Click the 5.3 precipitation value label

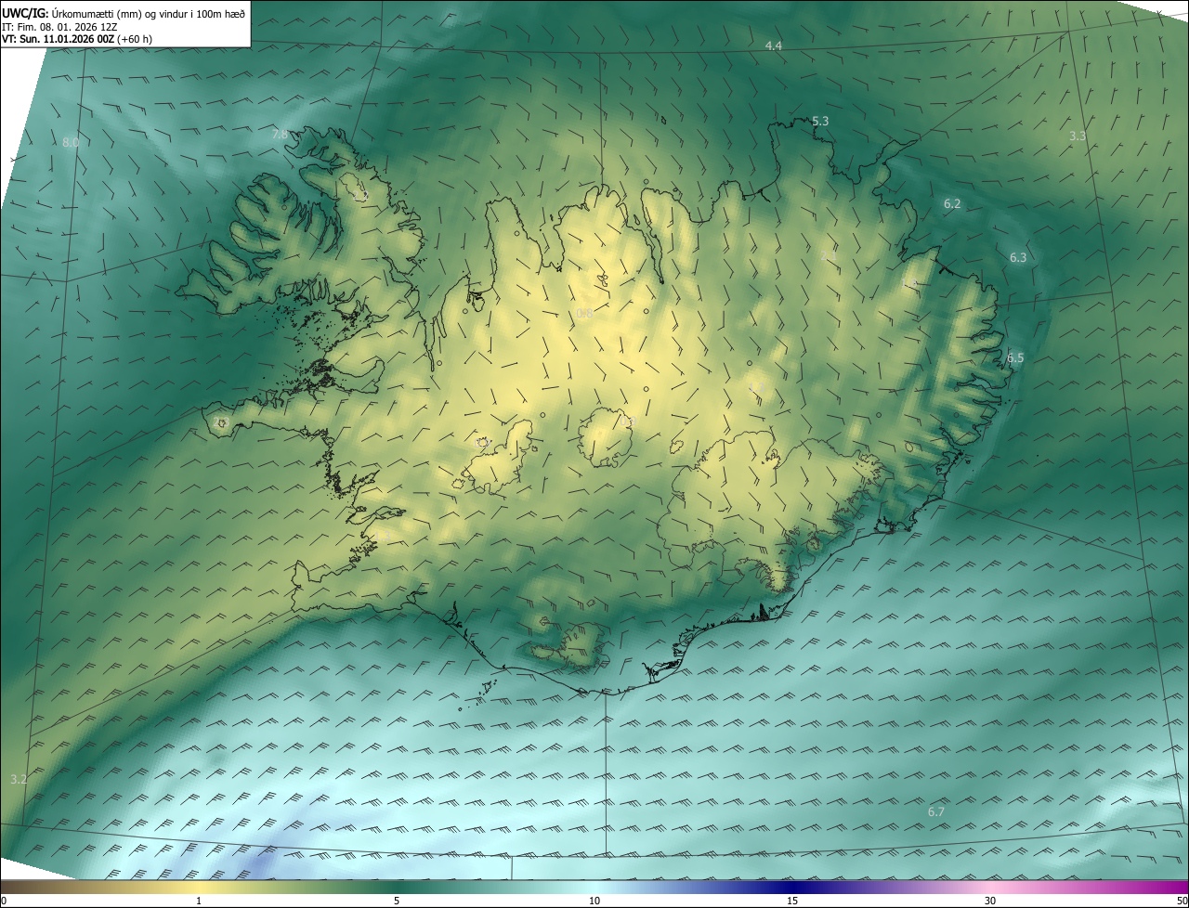pyautogui.click(x=820, y=122)
